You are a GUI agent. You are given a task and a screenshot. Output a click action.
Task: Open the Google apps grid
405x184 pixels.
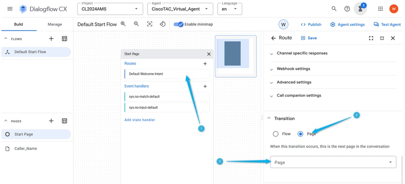pyautogui.click(x=380, y=9)
